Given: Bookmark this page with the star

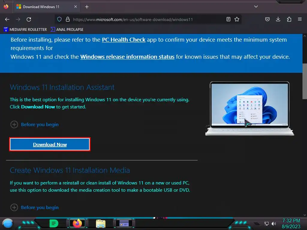Looking at the screenshot, I should [237, 19].
